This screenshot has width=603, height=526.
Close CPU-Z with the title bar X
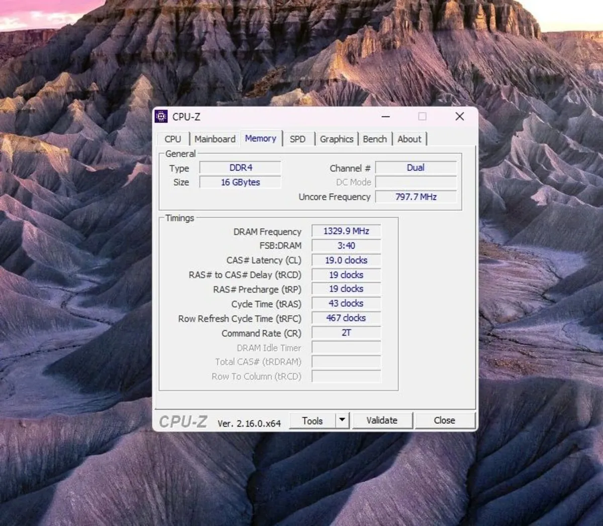pyautogui.click(x=459, y=116)
